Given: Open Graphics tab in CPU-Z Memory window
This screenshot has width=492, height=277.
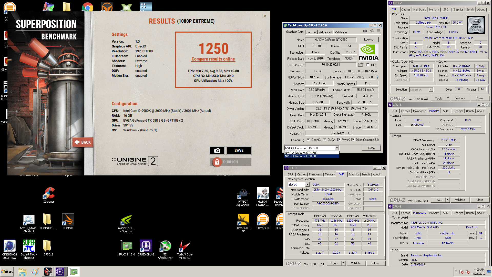Looking at the screenshot, I should pos(458,111).
